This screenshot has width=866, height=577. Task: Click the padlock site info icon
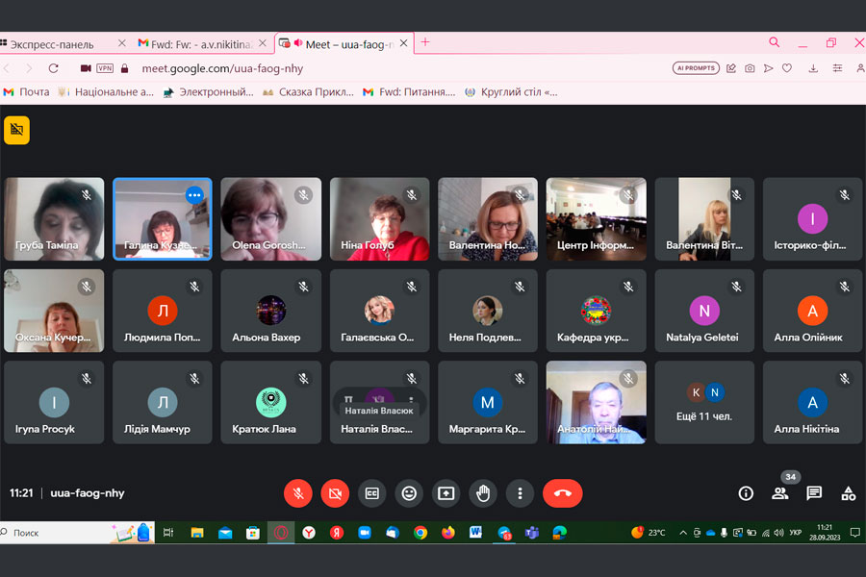pos(125,68)
